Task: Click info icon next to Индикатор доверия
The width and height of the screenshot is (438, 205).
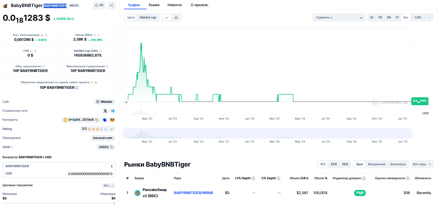Action: tap(364, 178)
